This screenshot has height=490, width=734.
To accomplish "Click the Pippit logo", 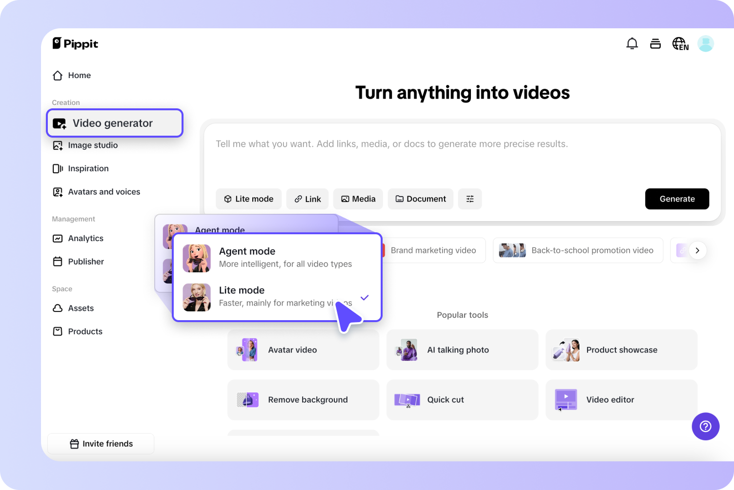I will pyautogui.click(x=75, y=43).
